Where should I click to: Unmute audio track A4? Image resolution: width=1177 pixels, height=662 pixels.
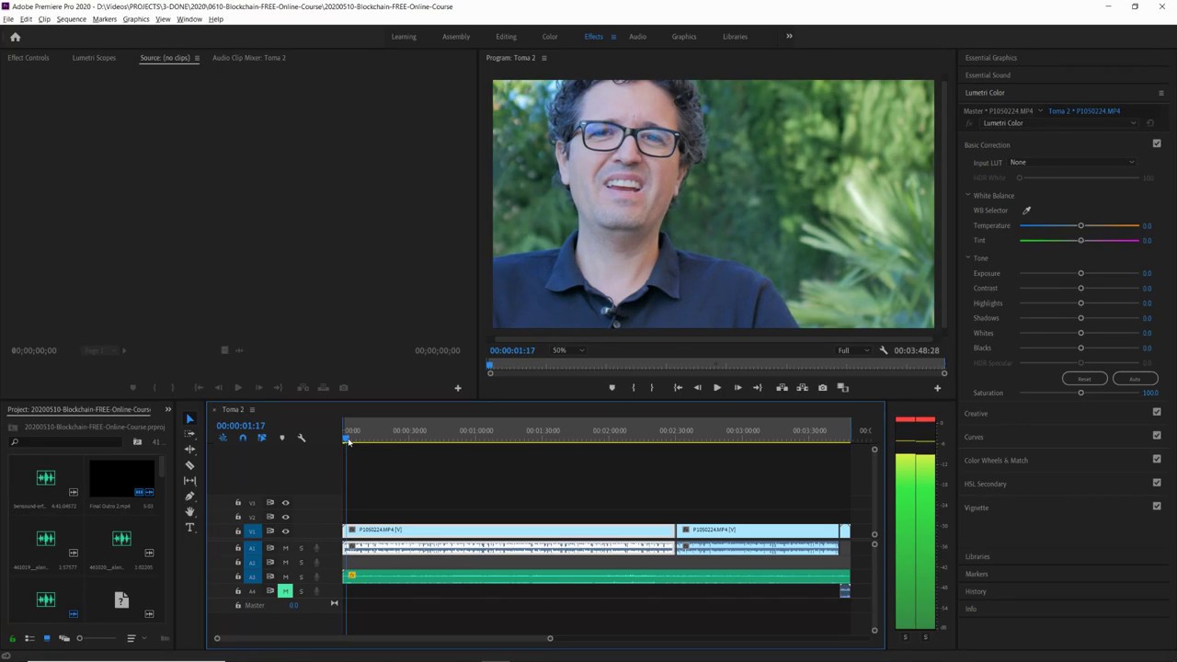point(285,591)
